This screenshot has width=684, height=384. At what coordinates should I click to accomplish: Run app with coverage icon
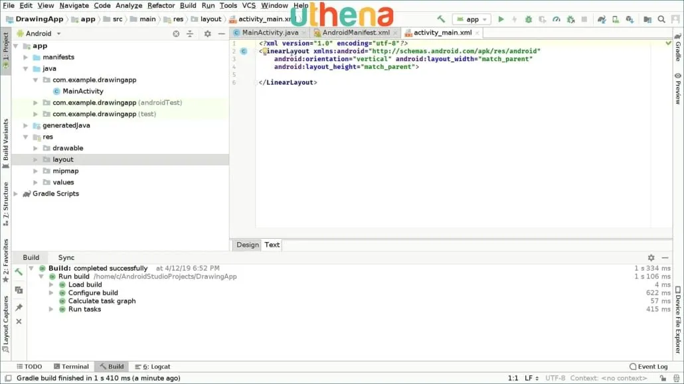(543, 19)
